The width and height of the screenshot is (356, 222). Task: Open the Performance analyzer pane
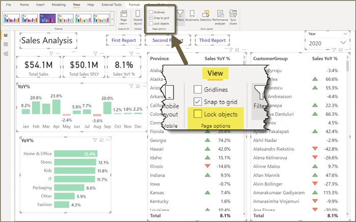point(219,17)
